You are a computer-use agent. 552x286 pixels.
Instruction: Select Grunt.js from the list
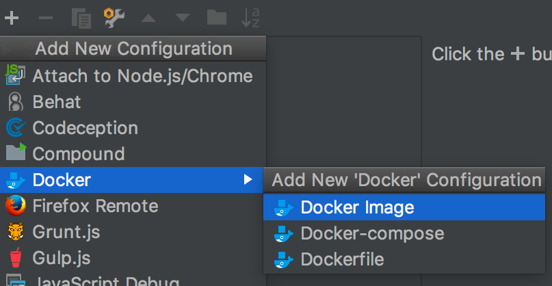click(x=66, y=232)
